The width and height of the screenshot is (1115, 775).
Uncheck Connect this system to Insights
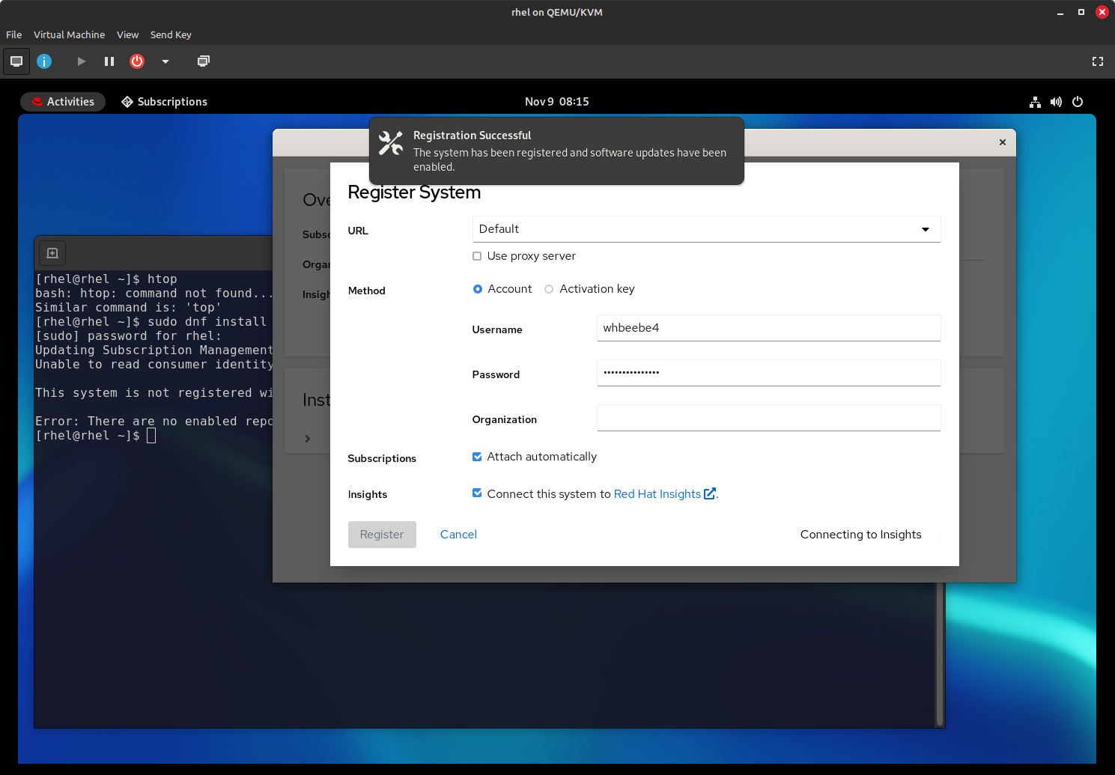[x=477, y=493]
